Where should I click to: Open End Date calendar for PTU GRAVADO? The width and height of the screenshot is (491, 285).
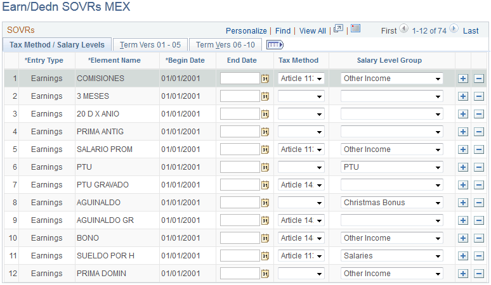(x=265, y=185)
